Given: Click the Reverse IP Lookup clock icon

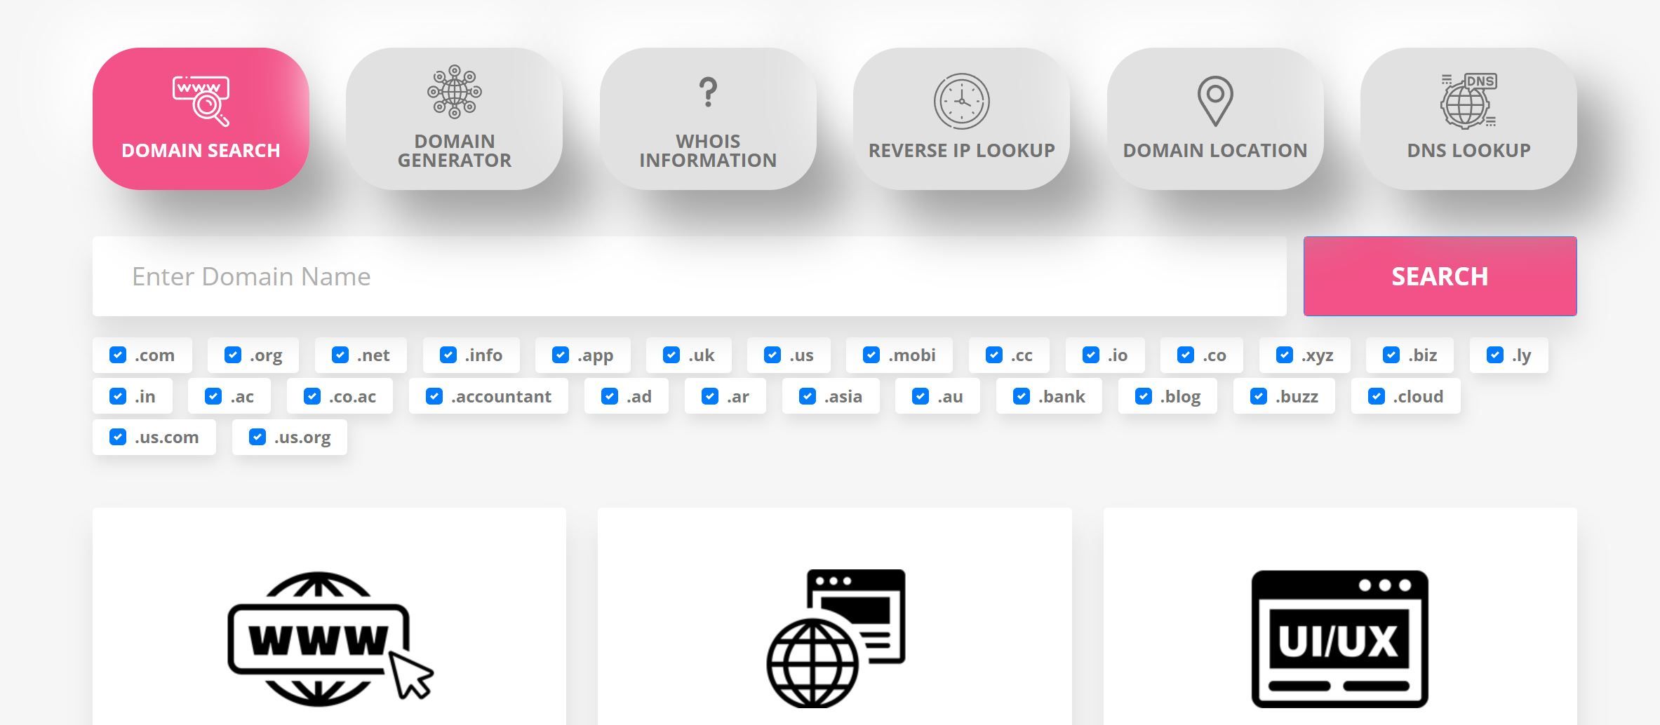Looking at the screenshot, I should pos(960,100).
